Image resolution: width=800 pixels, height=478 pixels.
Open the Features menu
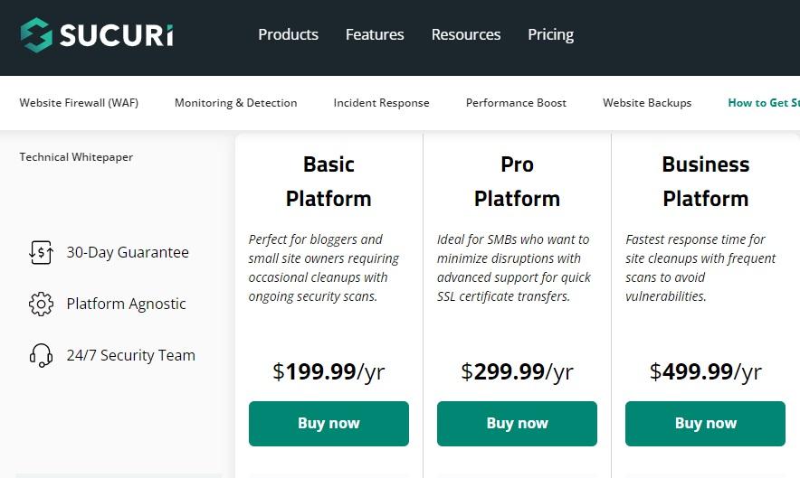[375, 34]
